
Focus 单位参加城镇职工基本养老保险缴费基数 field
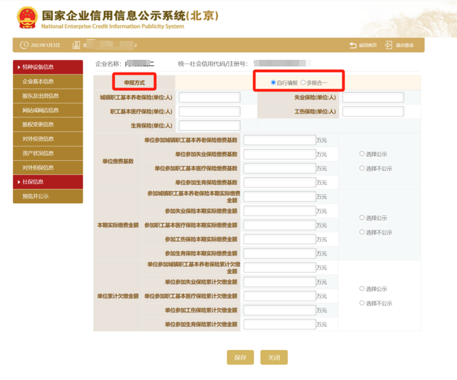(x=280, y=140)
